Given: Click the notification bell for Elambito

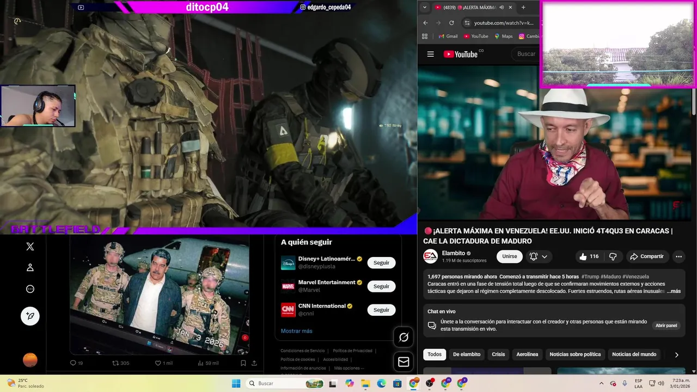Looking at the screenshot, I should (x=534, y=256).
